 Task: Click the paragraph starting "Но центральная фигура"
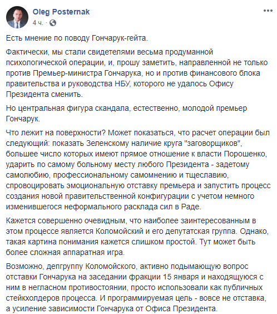126,114
